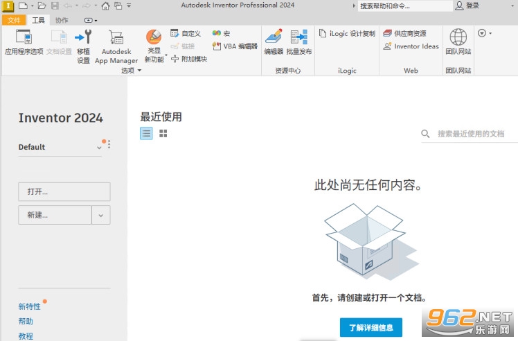Click the 亮显新功能 highlight new features icon

[154, 46]
